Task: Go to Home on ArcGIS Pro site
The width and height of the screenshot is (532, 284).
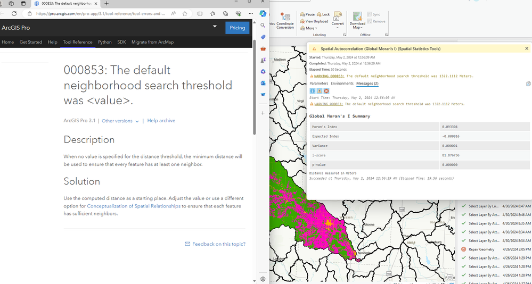Action: (8, 42)
